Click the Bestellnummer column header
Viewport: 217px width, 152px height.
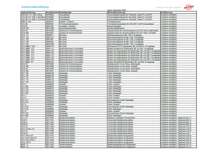[x=52, y=13]
